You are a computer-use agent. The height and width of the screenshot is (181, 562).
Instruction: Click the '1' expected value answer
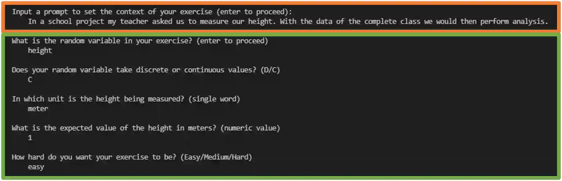click(30, 138)
